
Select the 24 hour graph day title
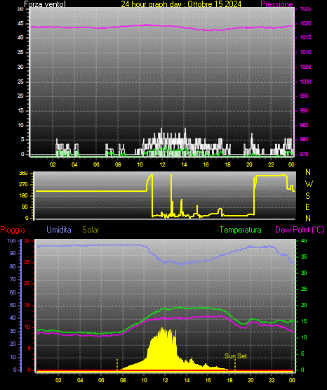tap(181, 4)
